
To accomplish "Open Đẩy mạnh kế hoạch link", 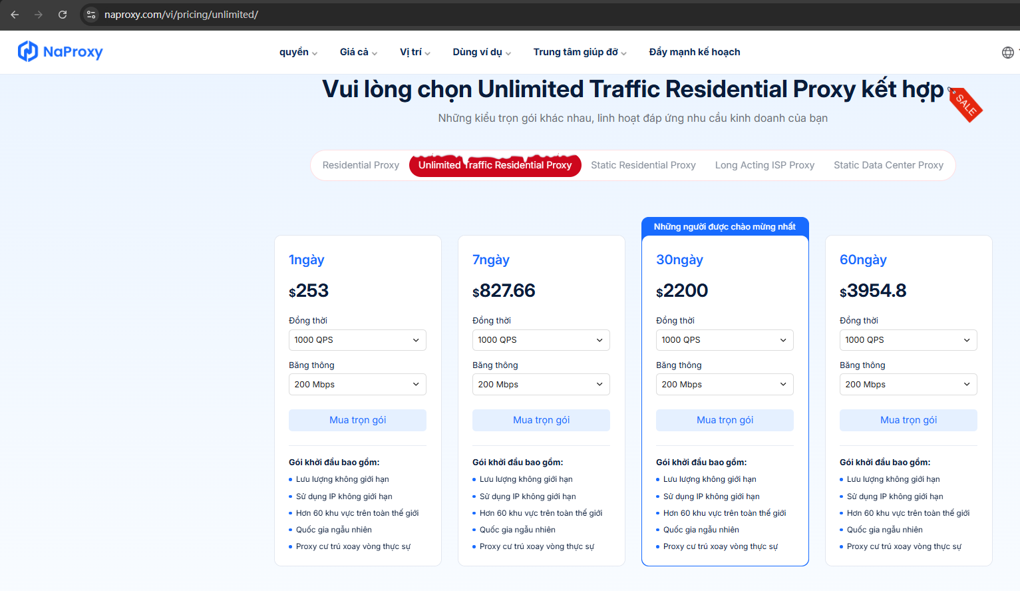I will 695,52.
